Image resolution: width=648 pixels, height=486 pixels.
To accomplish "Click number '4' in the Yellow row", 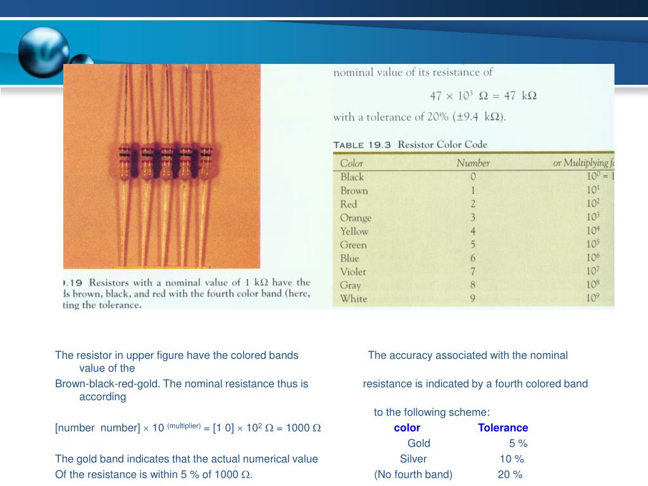I will pos(473,232).
